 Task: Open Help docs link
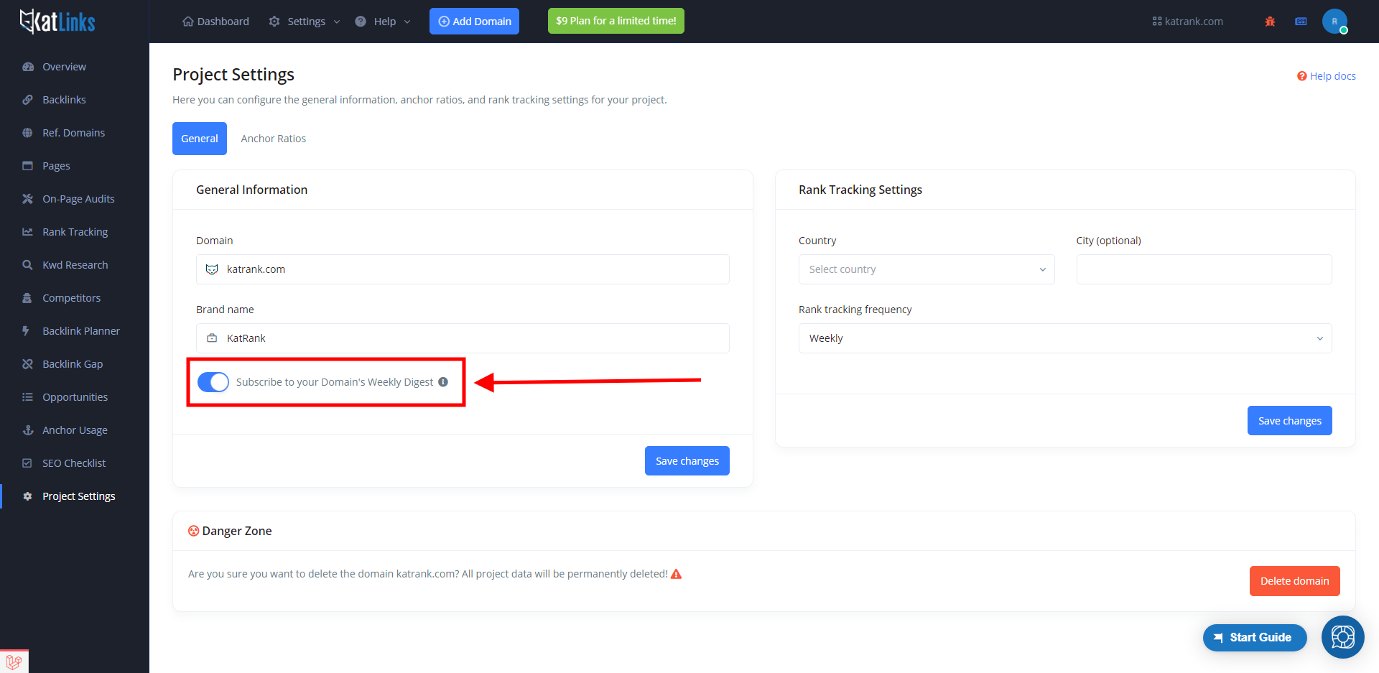click(x=1326, y=76)
